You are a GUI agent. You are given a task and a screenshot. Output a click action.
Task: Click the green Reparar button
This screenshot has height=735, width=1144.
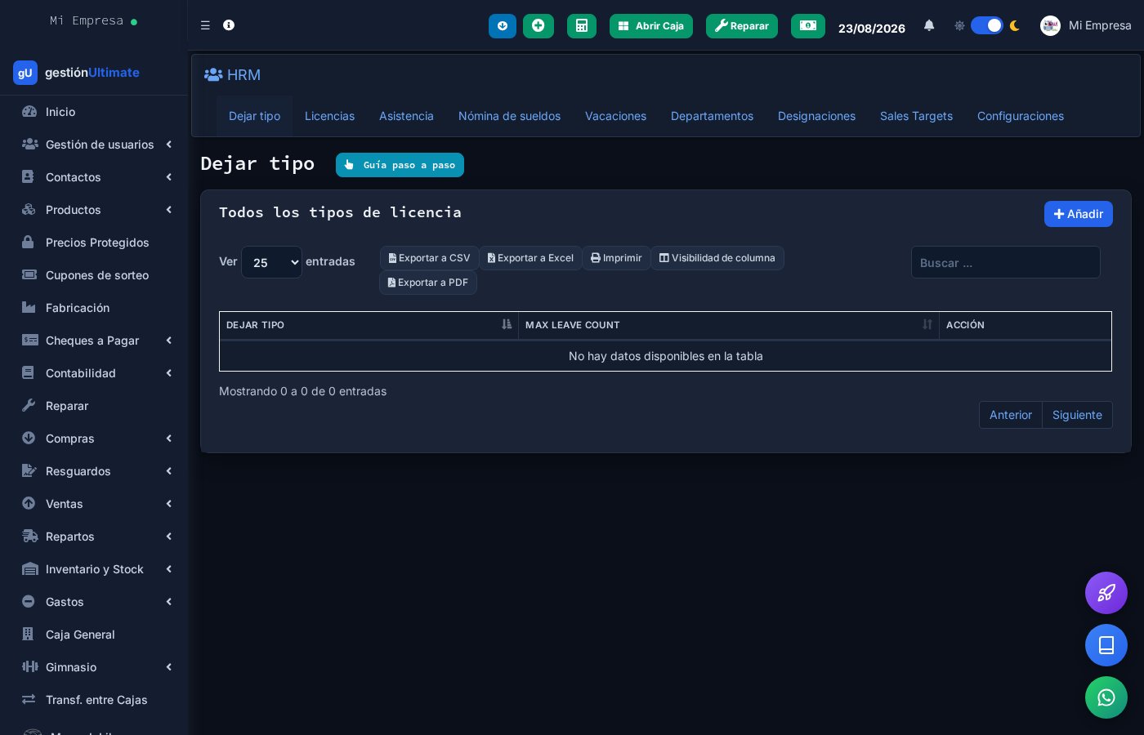(x=742, y=26)
